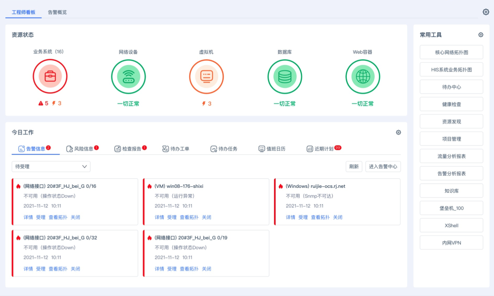The width and height of the screenshot is (494, 296).
Task: Click the 刷新 button
Action: click(x=354, y=166)
